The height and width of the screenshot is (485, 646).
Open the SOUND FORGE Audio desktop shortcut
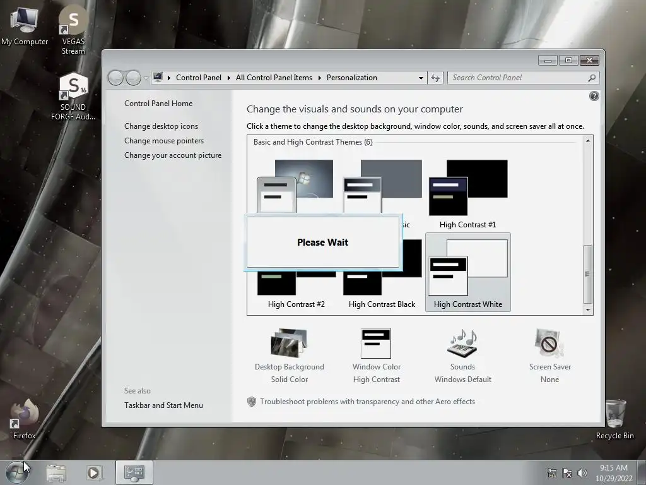point(73,97)
